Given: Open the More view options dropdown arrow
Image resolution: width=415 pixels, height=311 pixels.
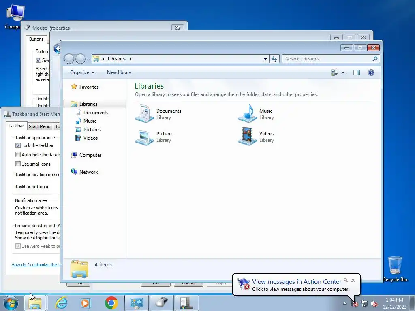Looking at the screenshot, I should pyautogui.click(x=343, y=72).
